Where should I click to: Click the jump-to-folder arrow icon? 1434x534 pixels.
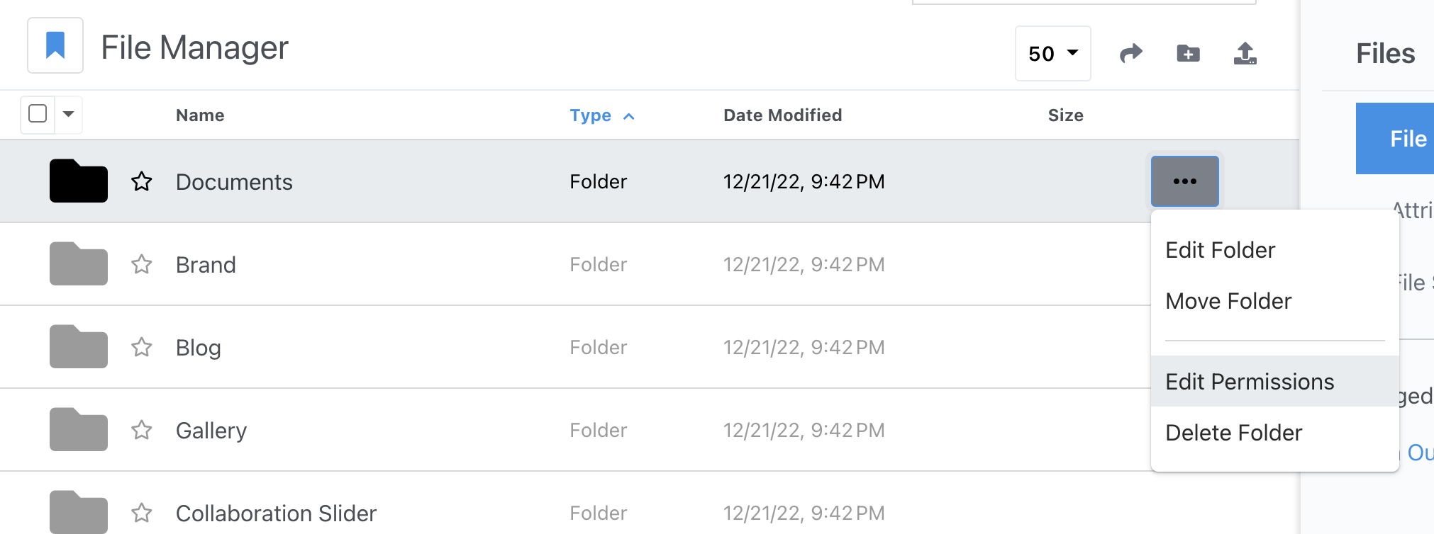[1131, 53]
